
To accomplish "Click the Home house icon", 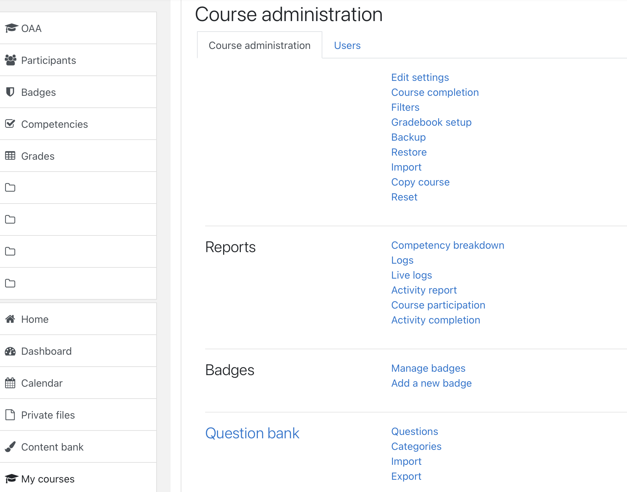I will [x=10, y=319].
